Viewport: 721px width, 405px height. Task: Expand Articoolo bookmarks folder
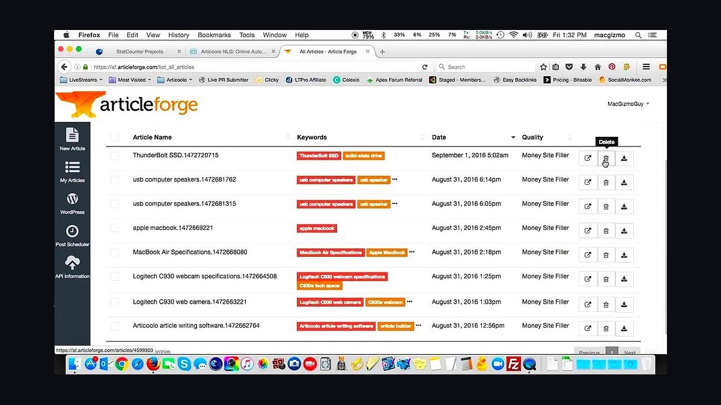(x=175, y=80)
